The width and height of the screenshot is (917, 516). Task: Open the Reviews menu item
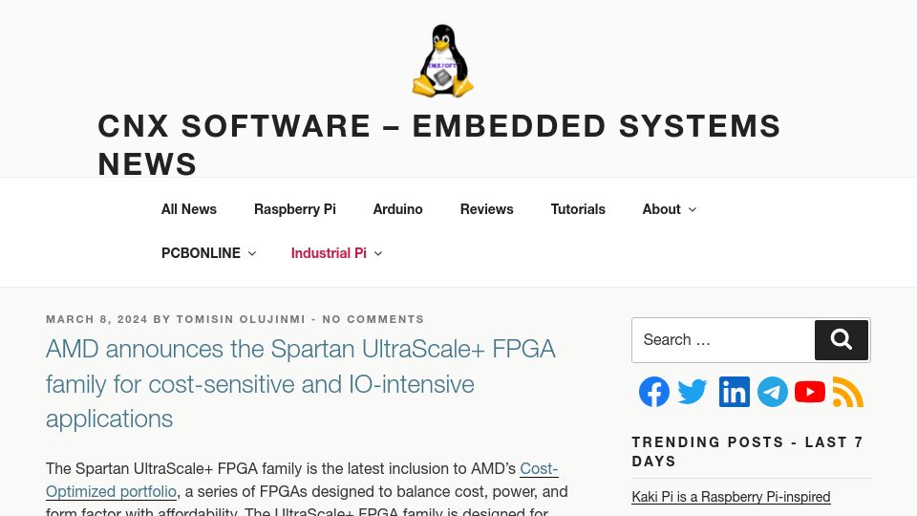486,209
